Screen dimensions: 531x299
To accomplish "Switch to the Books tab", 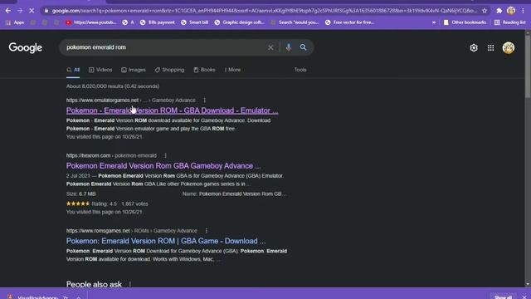I will tap(204, 70).
